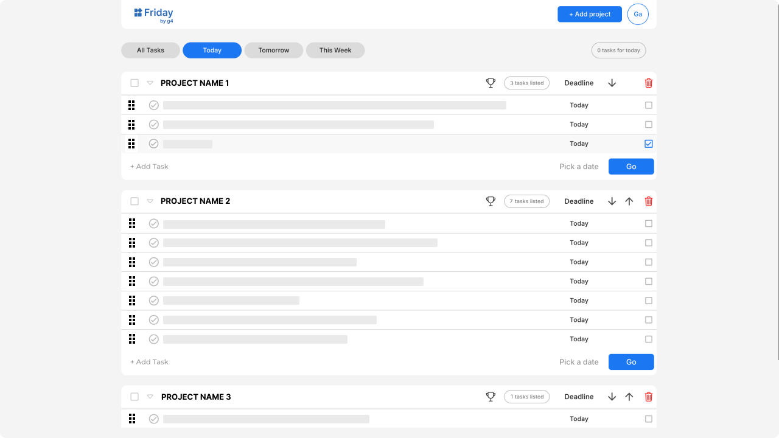Click the trophy icon for Project Name 3
Viewport: 779px width, 438px height.
pos(491,397)
